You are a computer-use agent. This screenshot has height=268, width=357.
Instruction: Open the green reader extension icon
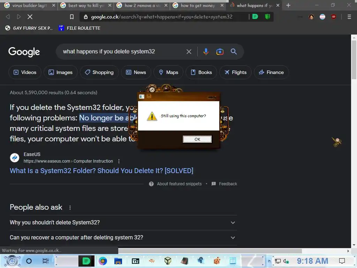pos(255,16)
